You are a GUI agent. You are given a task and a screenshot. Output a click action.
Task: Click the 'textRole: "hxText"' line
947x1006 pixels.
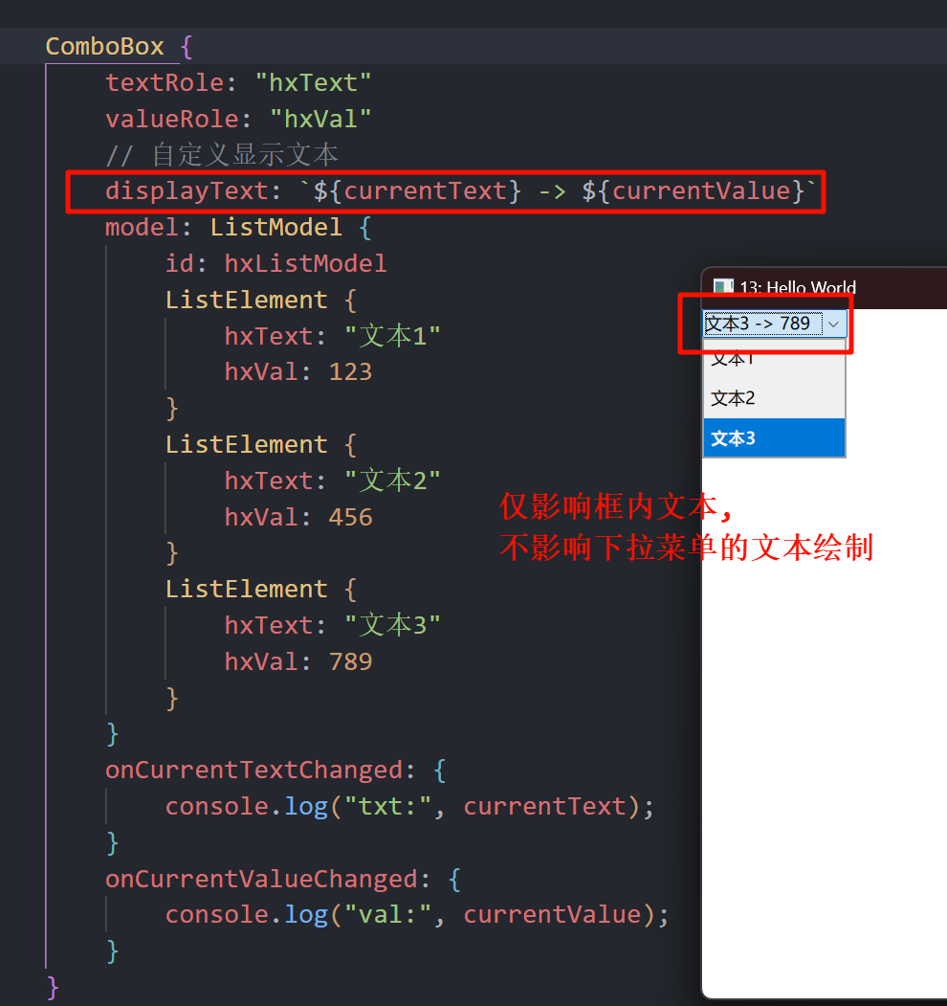click(x=238, y=82)
